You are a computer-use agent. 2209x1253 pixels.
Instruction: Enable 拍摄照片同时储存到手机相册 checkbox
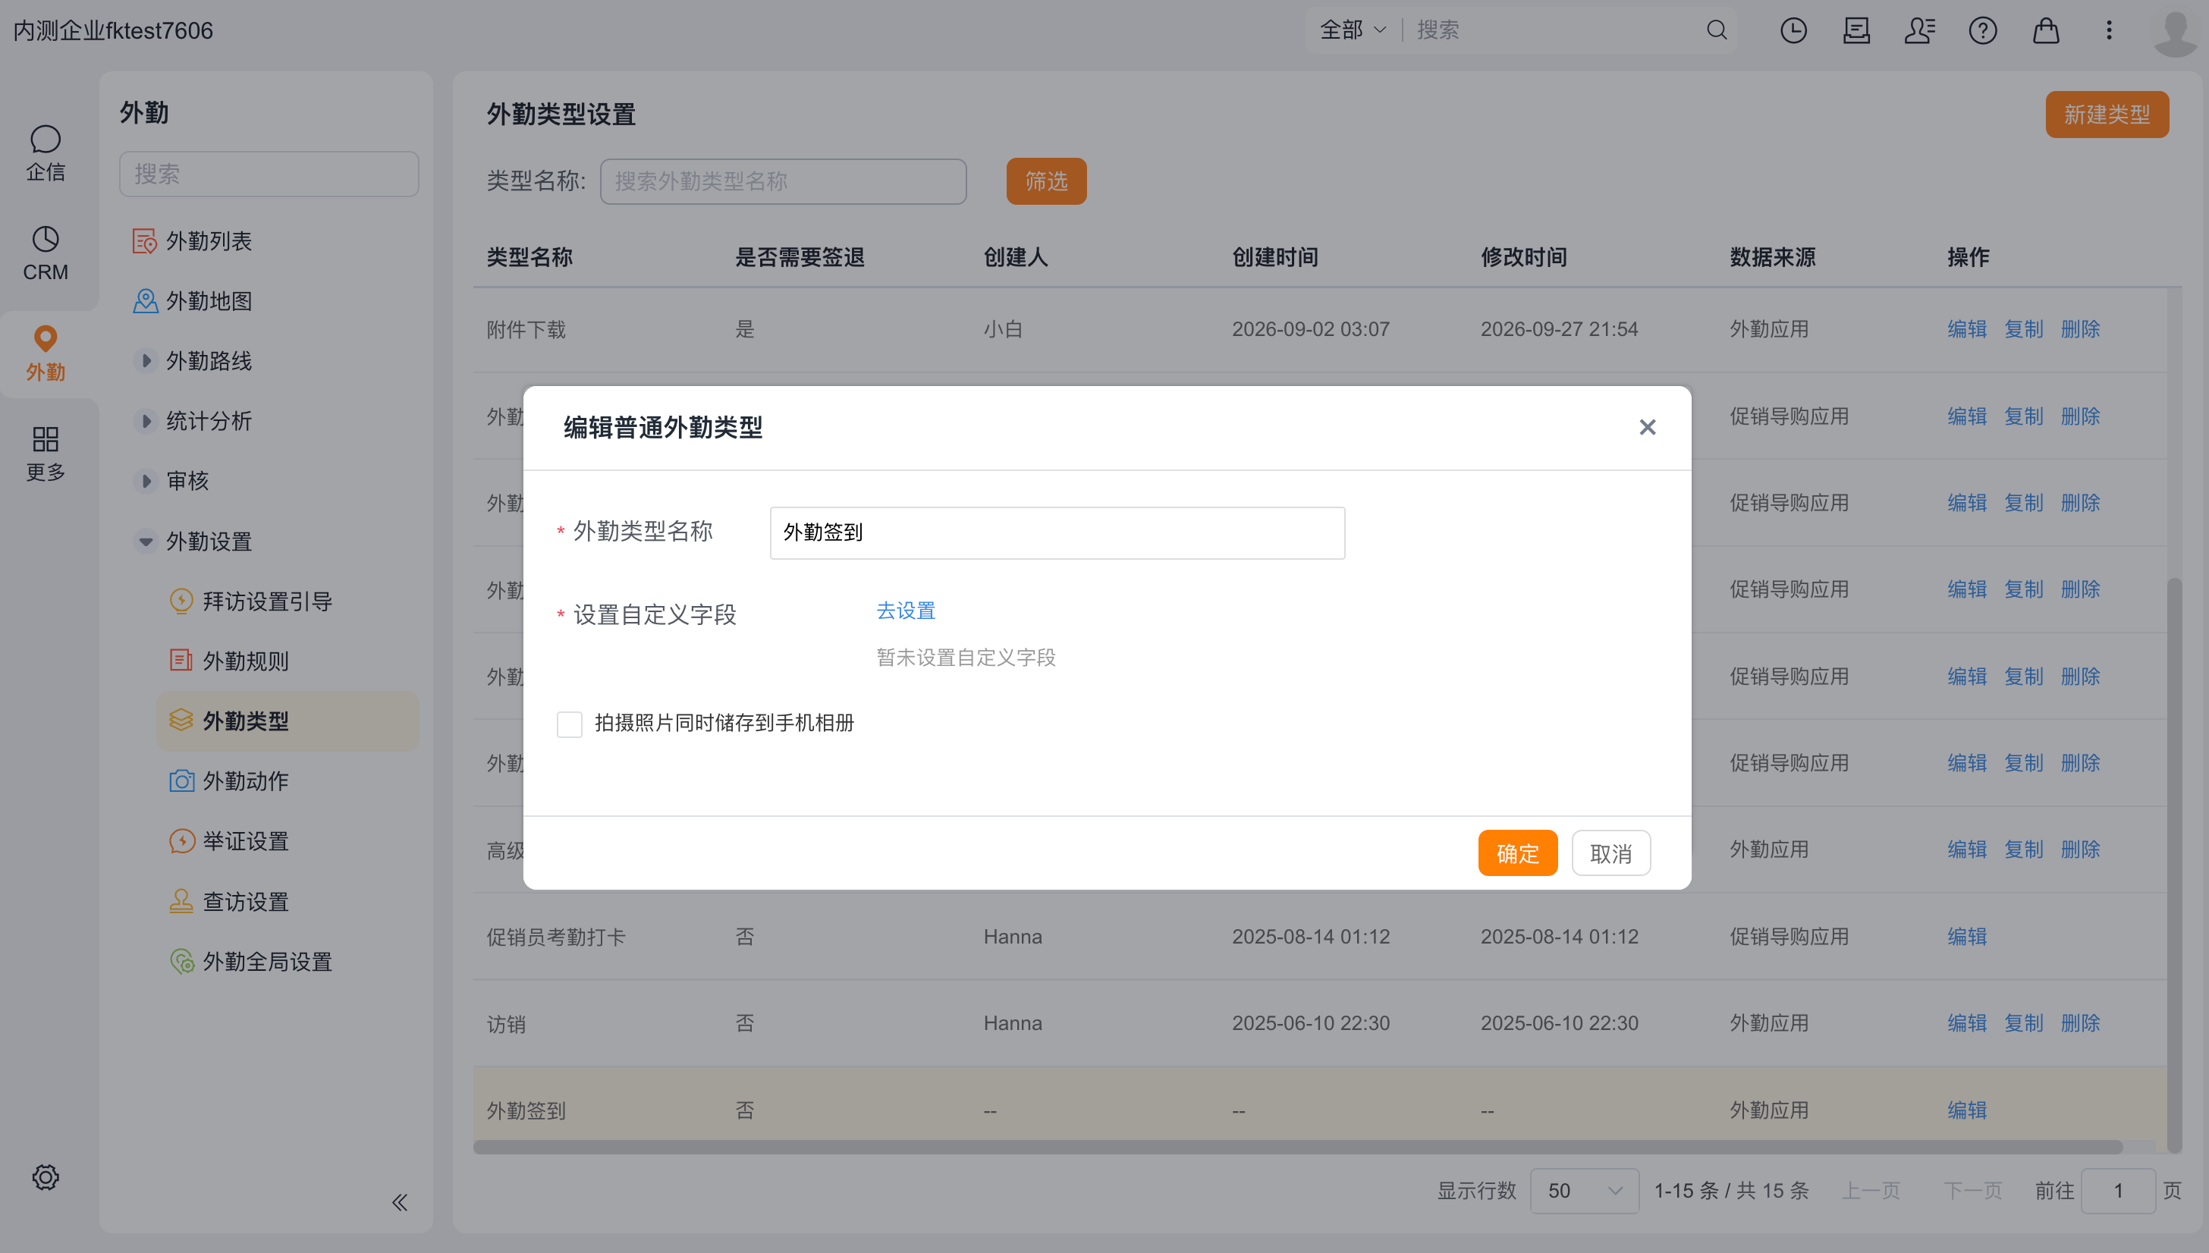[x=570, y=724]
